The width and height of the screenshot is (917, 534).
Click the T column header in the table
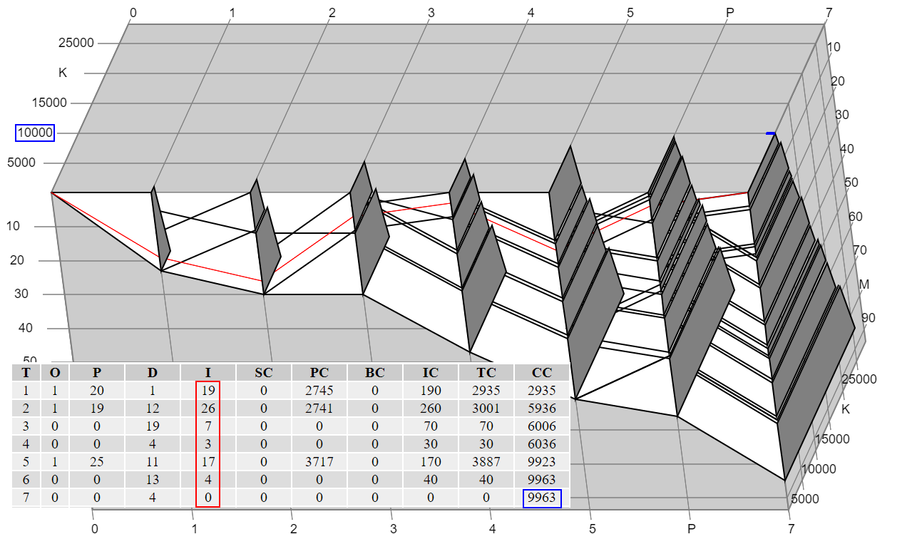26,372
